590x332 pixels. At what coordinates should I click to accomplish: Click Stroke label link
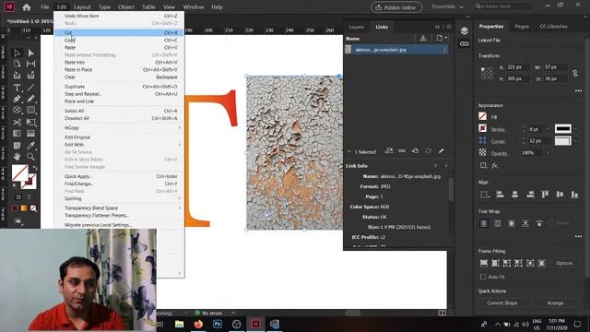pyautogui.click(x=498, y=129)
